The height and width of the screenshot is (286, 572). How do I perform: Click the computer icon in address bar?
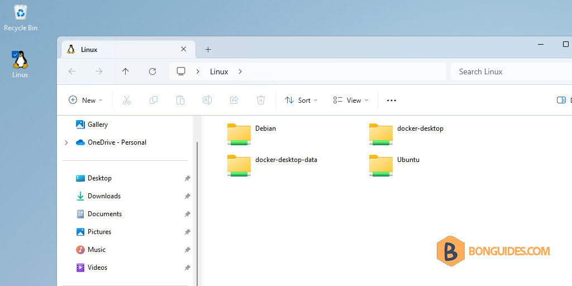pyautogui.click(x=181, y=71)
